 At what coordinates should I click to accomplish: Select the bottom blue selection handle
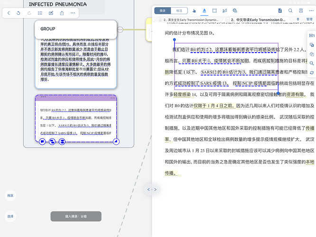[x=278, y=93]
